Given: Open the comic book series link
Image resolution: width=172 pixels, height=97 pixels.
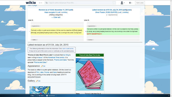Looking at the screenshot, I should coord(68,48).
